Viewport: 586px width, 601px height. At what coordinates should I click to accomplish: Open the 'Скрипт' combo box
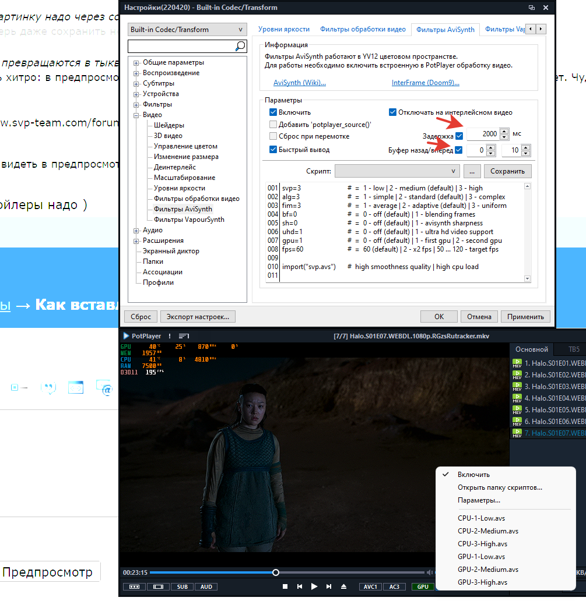tap(397, 171)
